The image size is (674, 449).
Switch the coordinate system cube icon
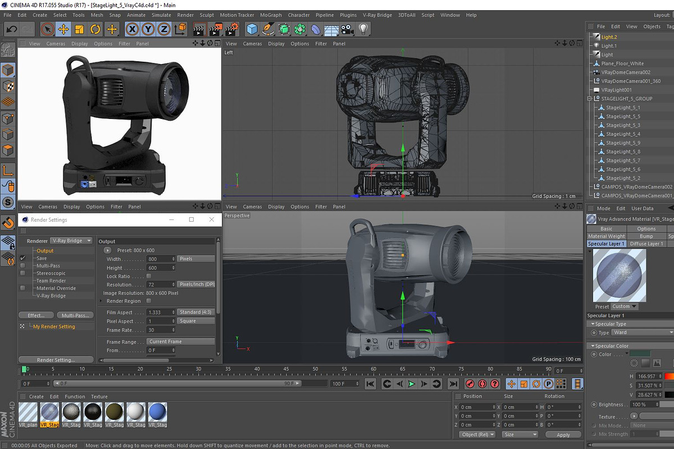180,29
